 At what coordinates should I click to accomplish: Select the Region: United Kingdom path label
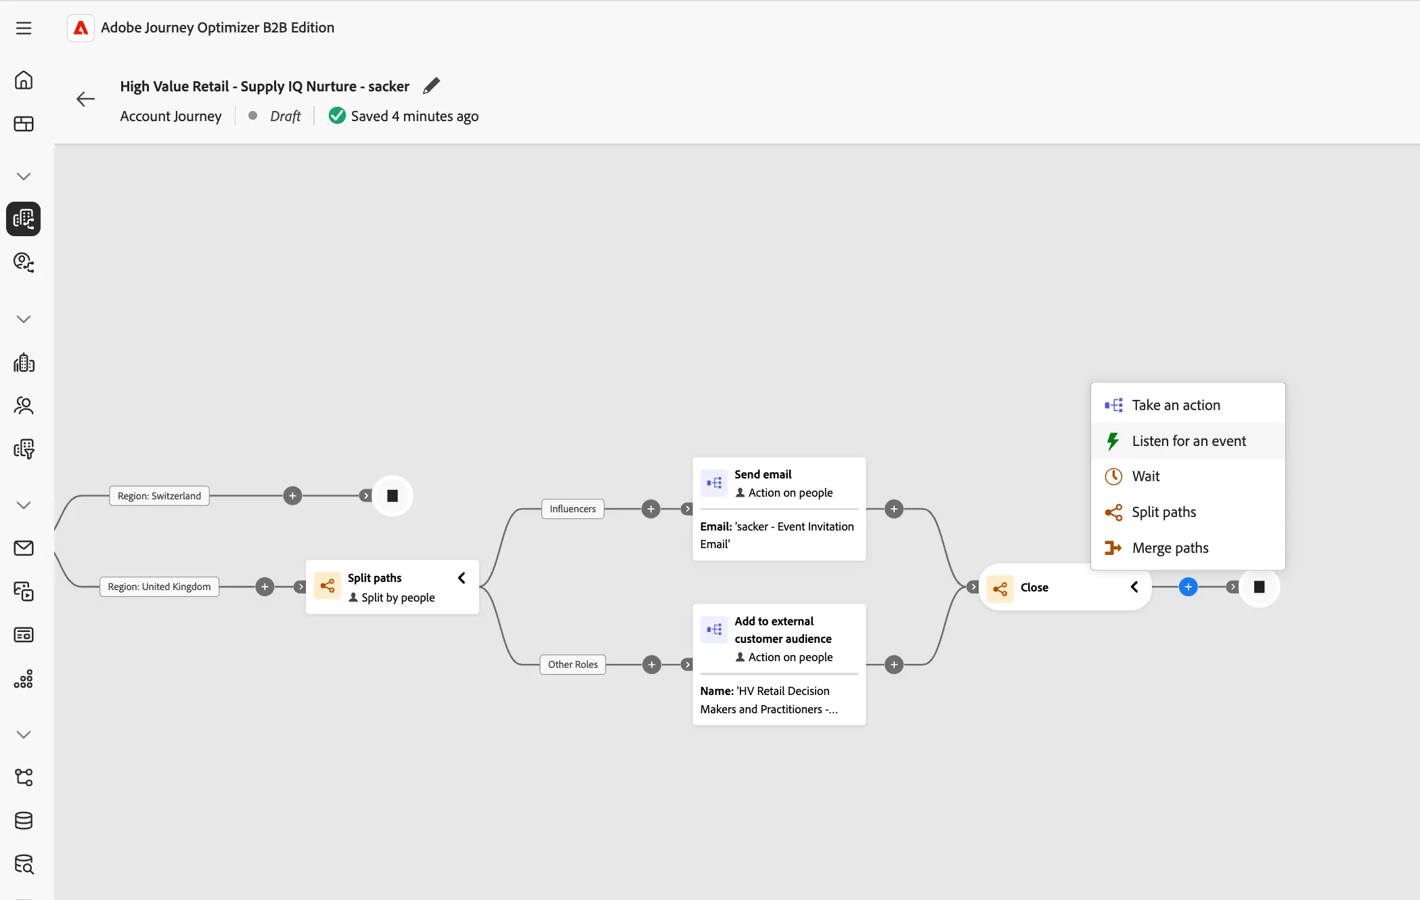pos(159,587)
